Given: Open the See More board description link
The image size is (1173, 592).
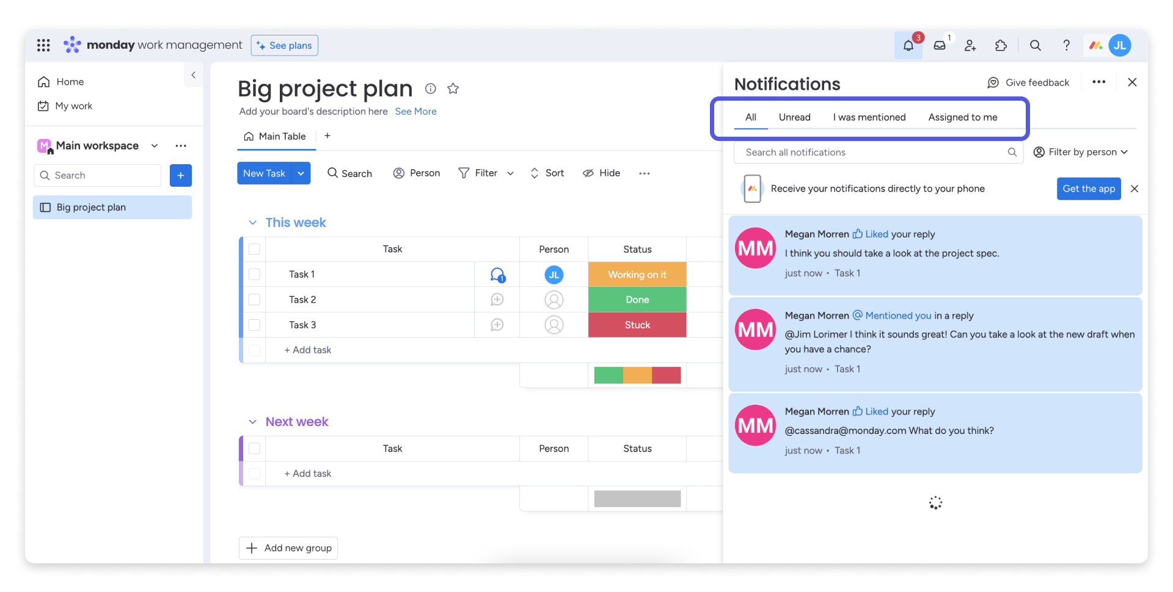Looking at the screenshot, I should click(x=415, y=111).
